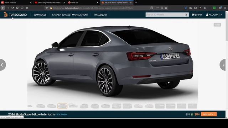Focus the Search 3D Models field

pos(165,15)
